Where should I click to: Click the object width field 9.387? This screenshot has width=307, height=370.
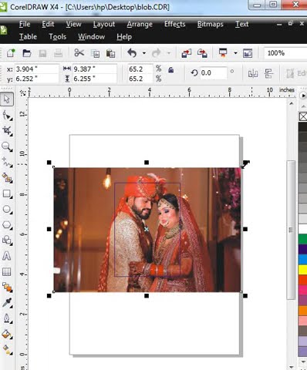point(94,69)
